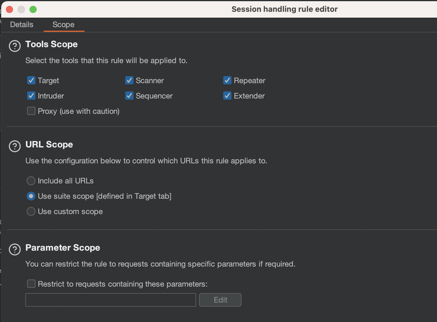Select Include all URLs radio option
Screen dimensions: 437x322
(31, 181)
